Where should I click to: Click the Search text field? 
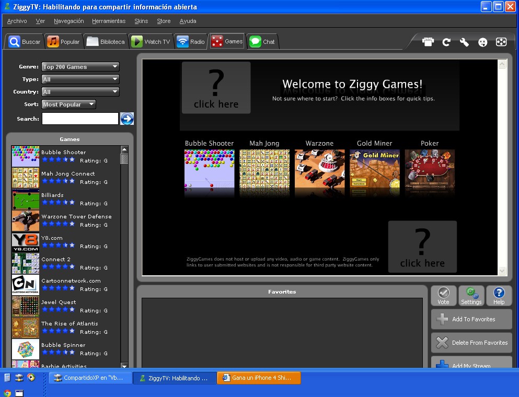coord(80,119)
